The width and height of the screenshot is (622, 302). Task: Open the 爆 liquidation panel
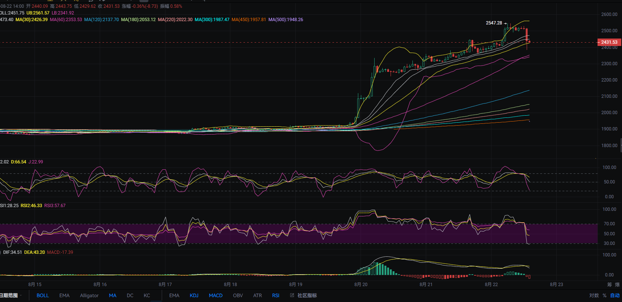617,285
